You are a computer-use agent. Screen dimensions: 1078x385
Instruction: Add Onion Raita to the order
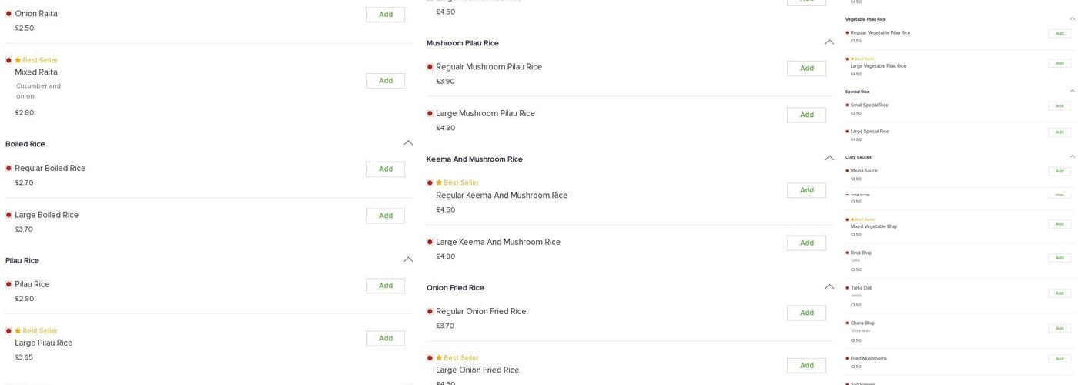pos(385,15)
